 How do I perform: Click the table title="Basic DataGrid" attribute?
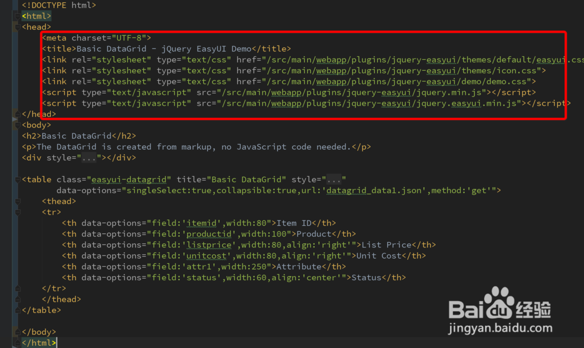tap(231, 180)
